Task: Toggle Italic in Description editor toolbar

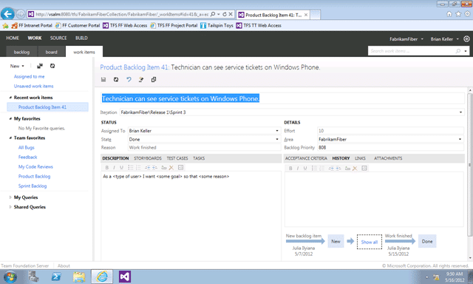Action: pyautogui.click(x=114, y=167)
